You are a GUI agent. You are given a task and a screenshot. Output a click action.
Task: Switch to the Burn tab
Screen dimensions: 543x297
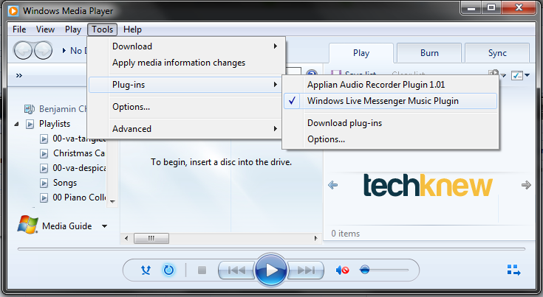click(x=429, y=53)
